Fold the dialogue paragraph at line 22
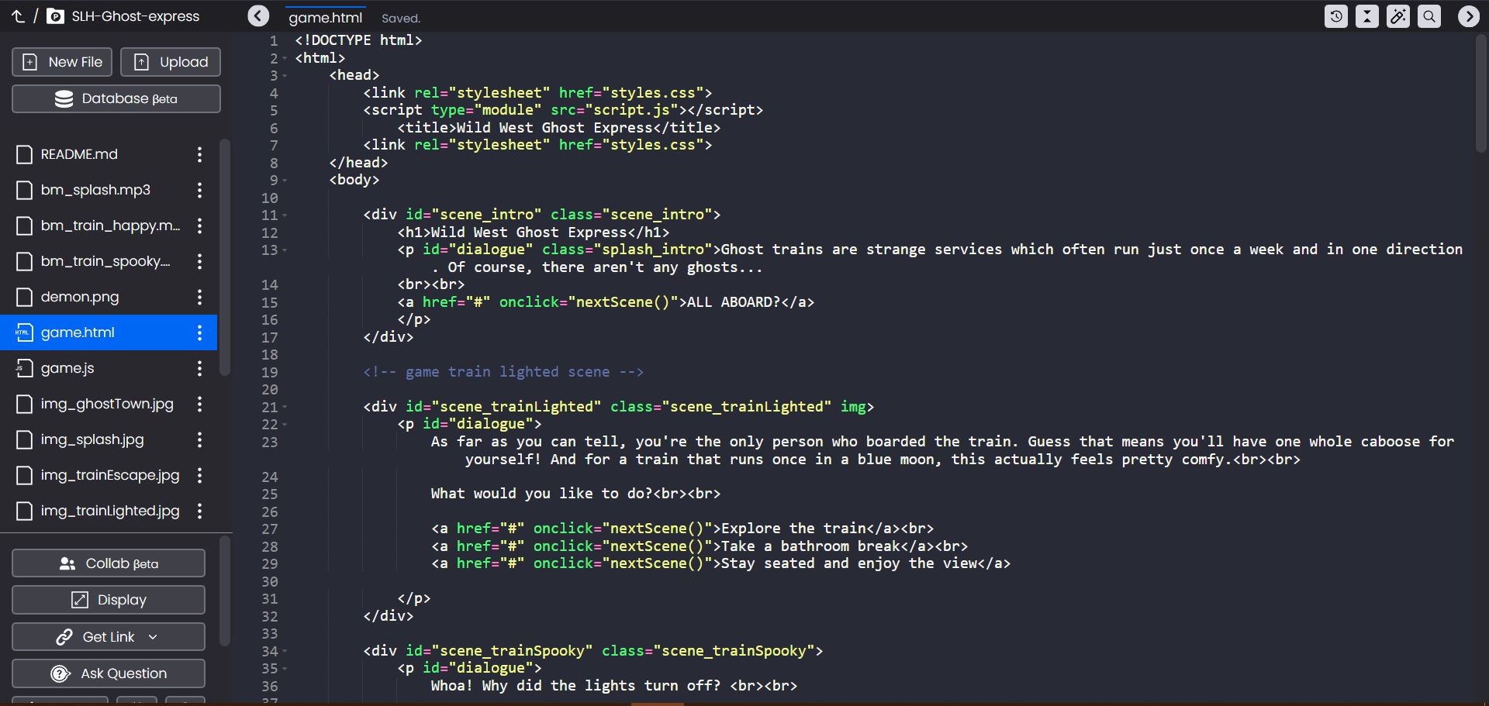The image size is (1489, 706). (285, 425)
